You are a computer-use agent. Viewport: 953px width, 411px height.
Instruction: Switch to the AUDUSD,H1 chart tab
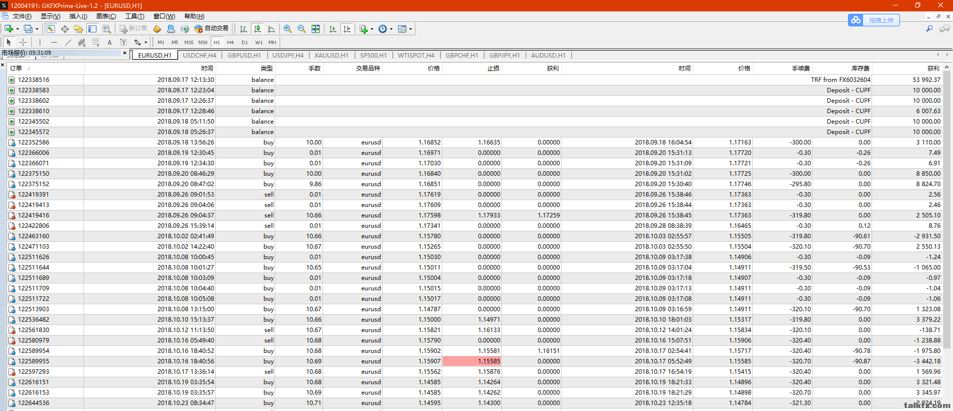click(548, 55)
